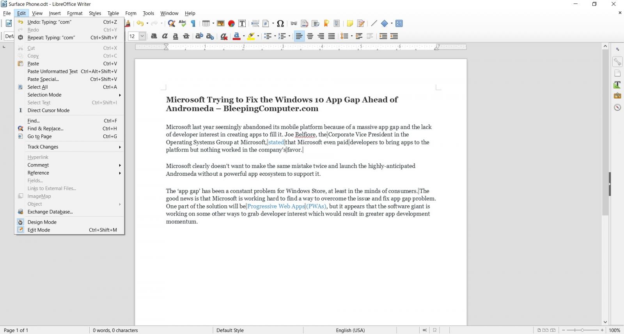The image size is (624, 334).
Task: Align text to center
Action: click(310, 36)
